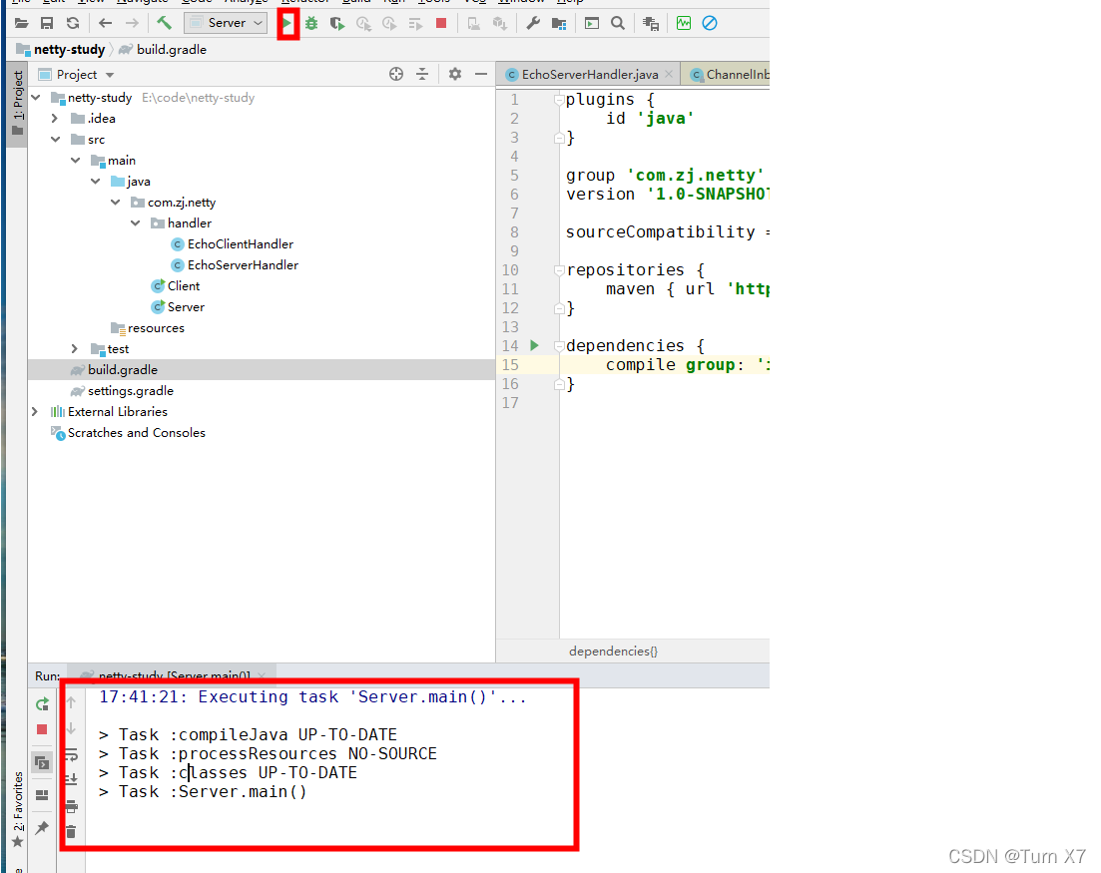The image size is (1101, 873).
Task: Click the dependencies{} breadcrumb below editor
Action: pyautogui.click(x=613, y=652)
